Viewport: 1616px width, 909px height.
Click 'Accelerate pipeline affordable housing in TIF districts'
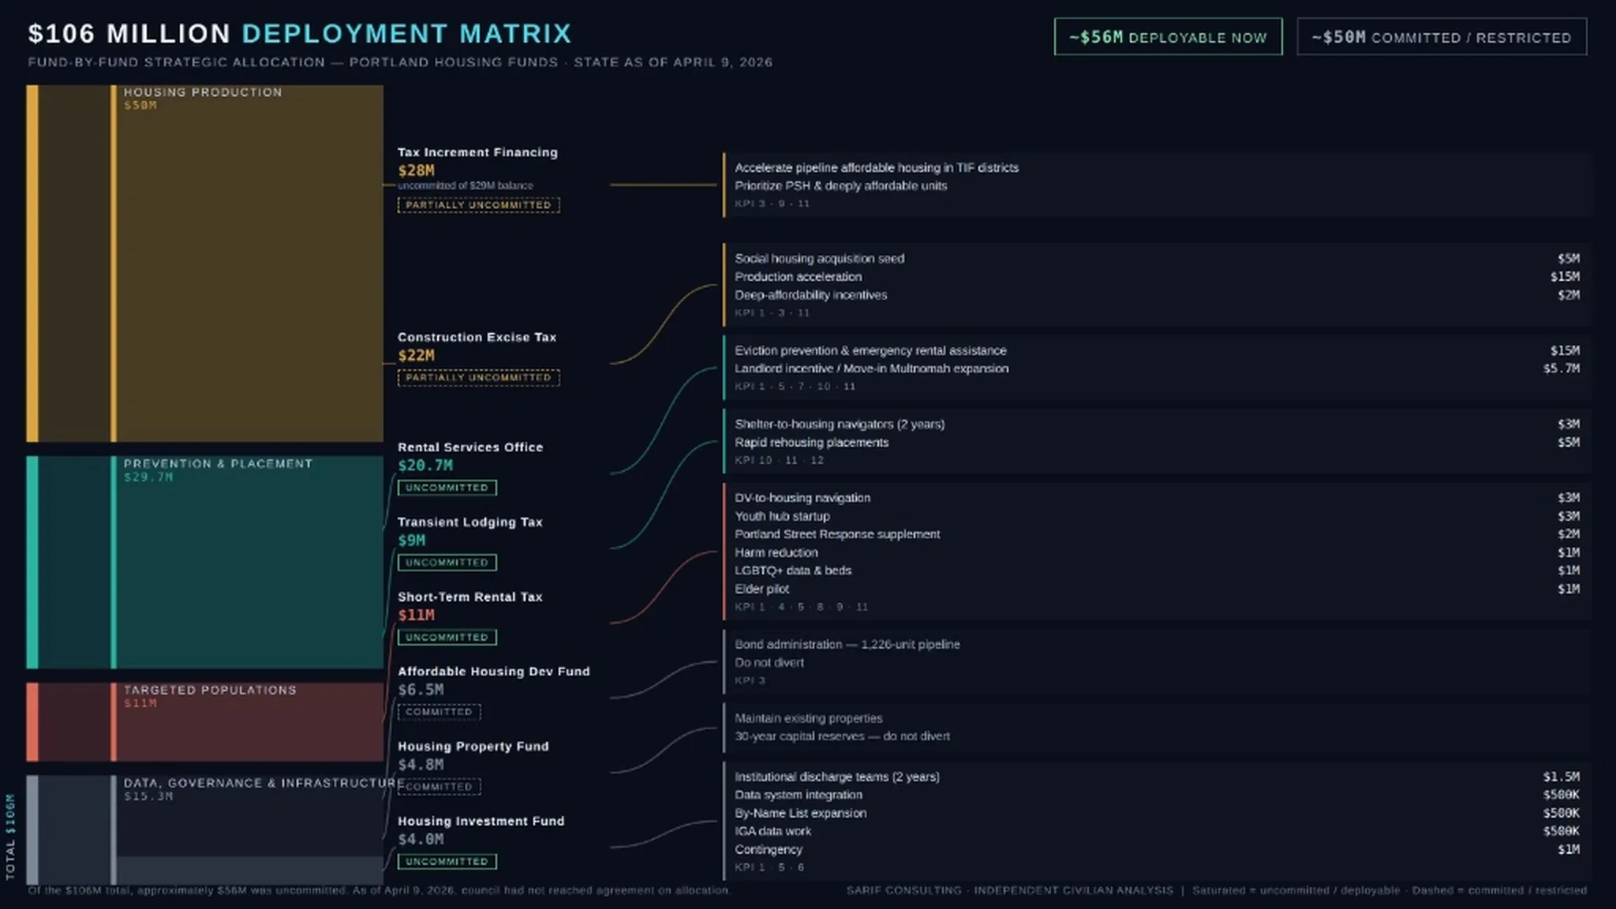click(877, 168)
